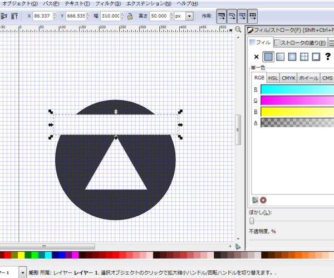Viewport: 334px width, 278px height.
Task: Pick the red palette swatch
Action: click(8, 255)
